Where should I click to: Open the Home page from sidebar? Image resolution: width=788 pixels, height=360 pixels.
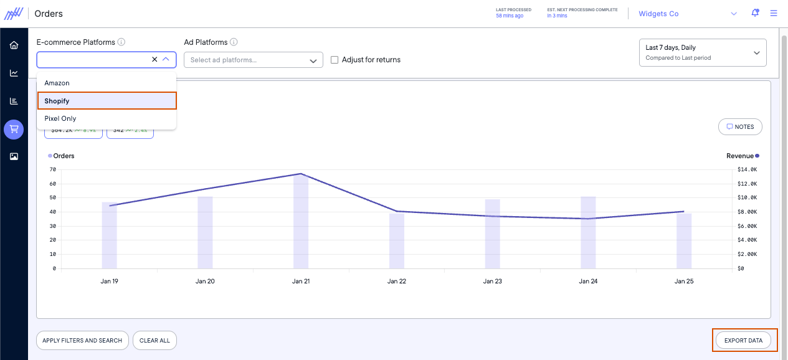point(14,45)
